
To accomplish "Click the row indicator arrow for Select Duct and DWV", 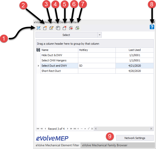I will click(38, 66).
